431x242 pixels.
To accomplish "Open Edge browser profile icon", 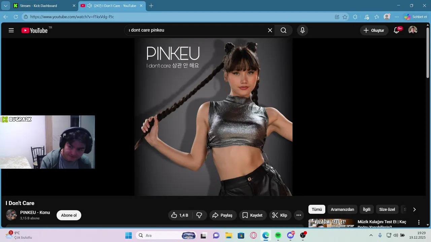I will tap(387, 16).
